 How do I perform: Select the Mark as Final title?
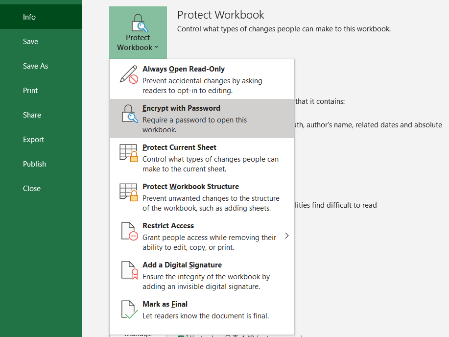(x=165, y=304)
